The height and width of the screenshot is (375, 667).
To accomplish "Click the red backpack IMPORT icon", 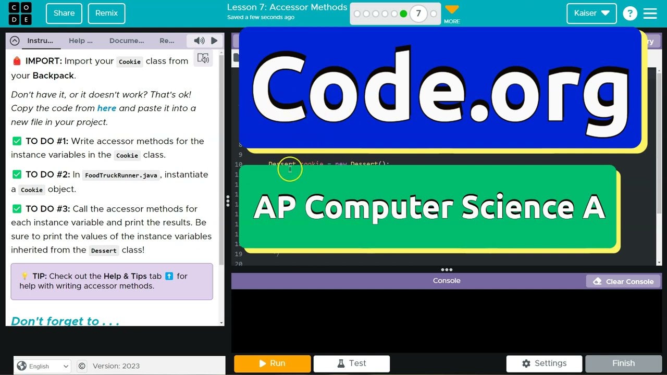I will click(17, 61).
